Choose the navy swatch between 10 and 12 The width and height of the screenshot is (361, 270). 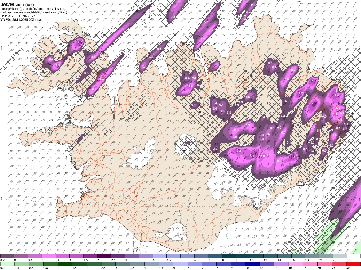tap(252, 264)
